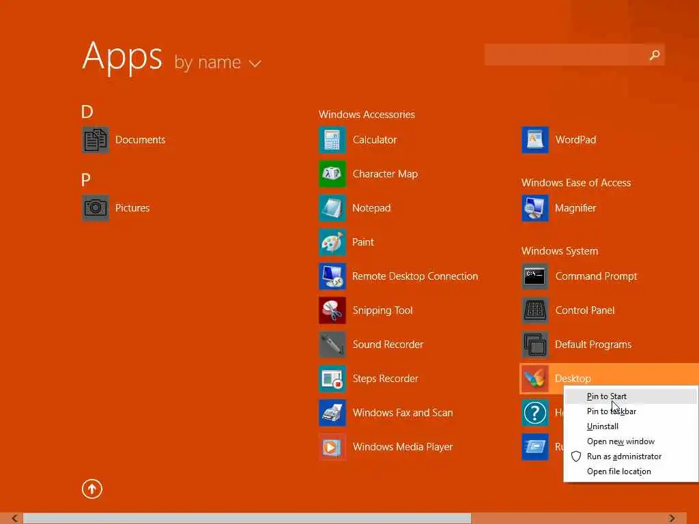Viewport: 699px width, 524px height.
Task: Click the Windows Ease of Access heading
Action: (576, 183)
